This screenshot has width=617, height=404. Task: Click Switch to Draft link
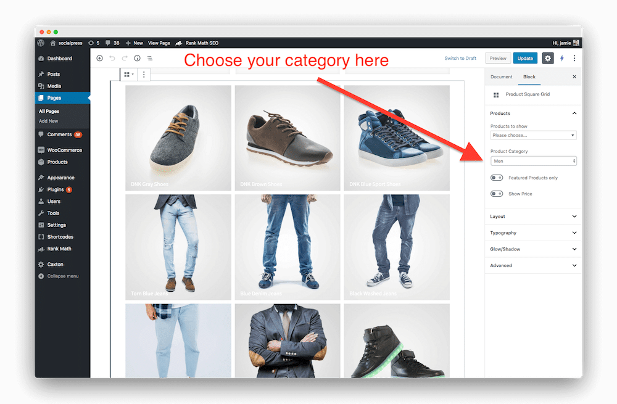[460, 58]
